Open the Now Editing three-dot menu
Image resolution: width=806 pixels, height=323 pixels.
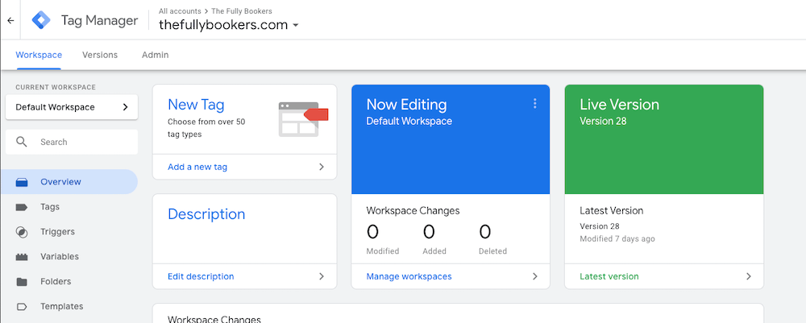pyautogui.click(x=534, y=104)
